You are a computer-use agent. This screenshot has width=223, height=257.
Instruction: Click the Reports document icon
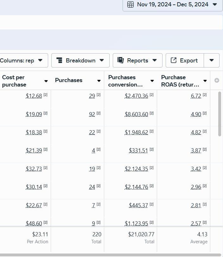click(121, 60)
